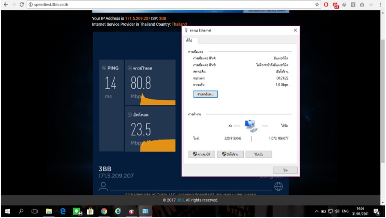The height and width of the screenshot is (218, 386).
Task: Click the battery icon in system tray
Action: (323, 211)
